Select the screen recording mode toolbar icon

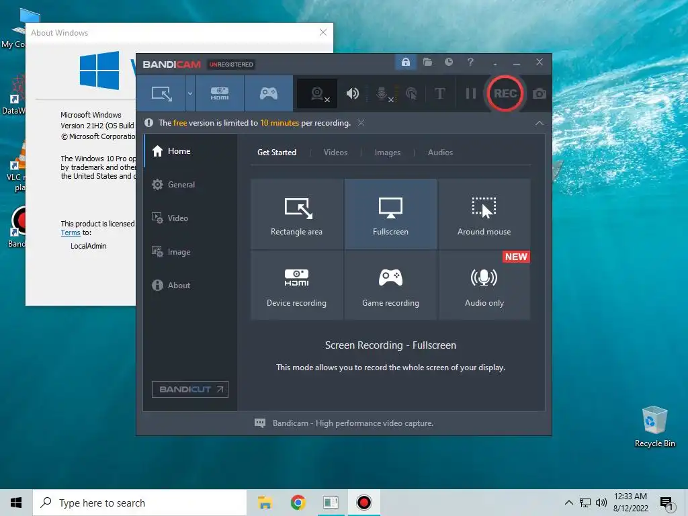coord(161,93)
